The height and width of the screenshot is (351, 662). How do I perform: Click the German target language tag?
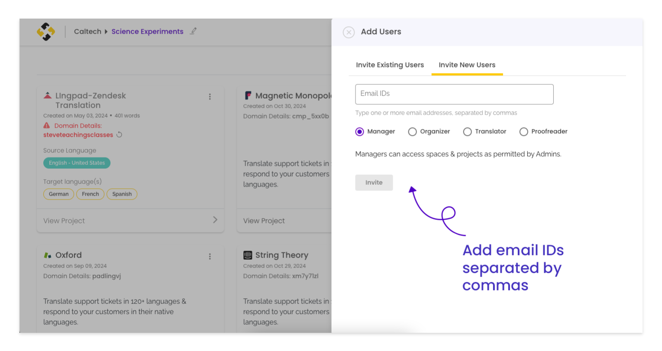point(58,194)
